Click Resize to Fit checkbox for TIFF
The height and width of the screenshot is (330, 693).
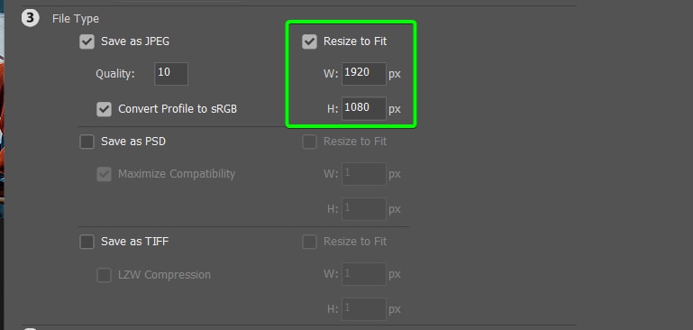(309, 242)
